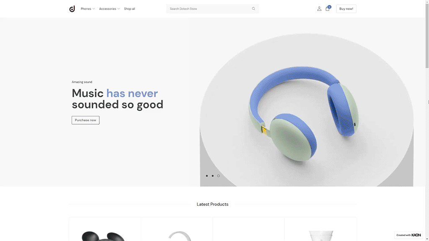Open the Shop all page
429x241 pixels.
pos(129,9)
